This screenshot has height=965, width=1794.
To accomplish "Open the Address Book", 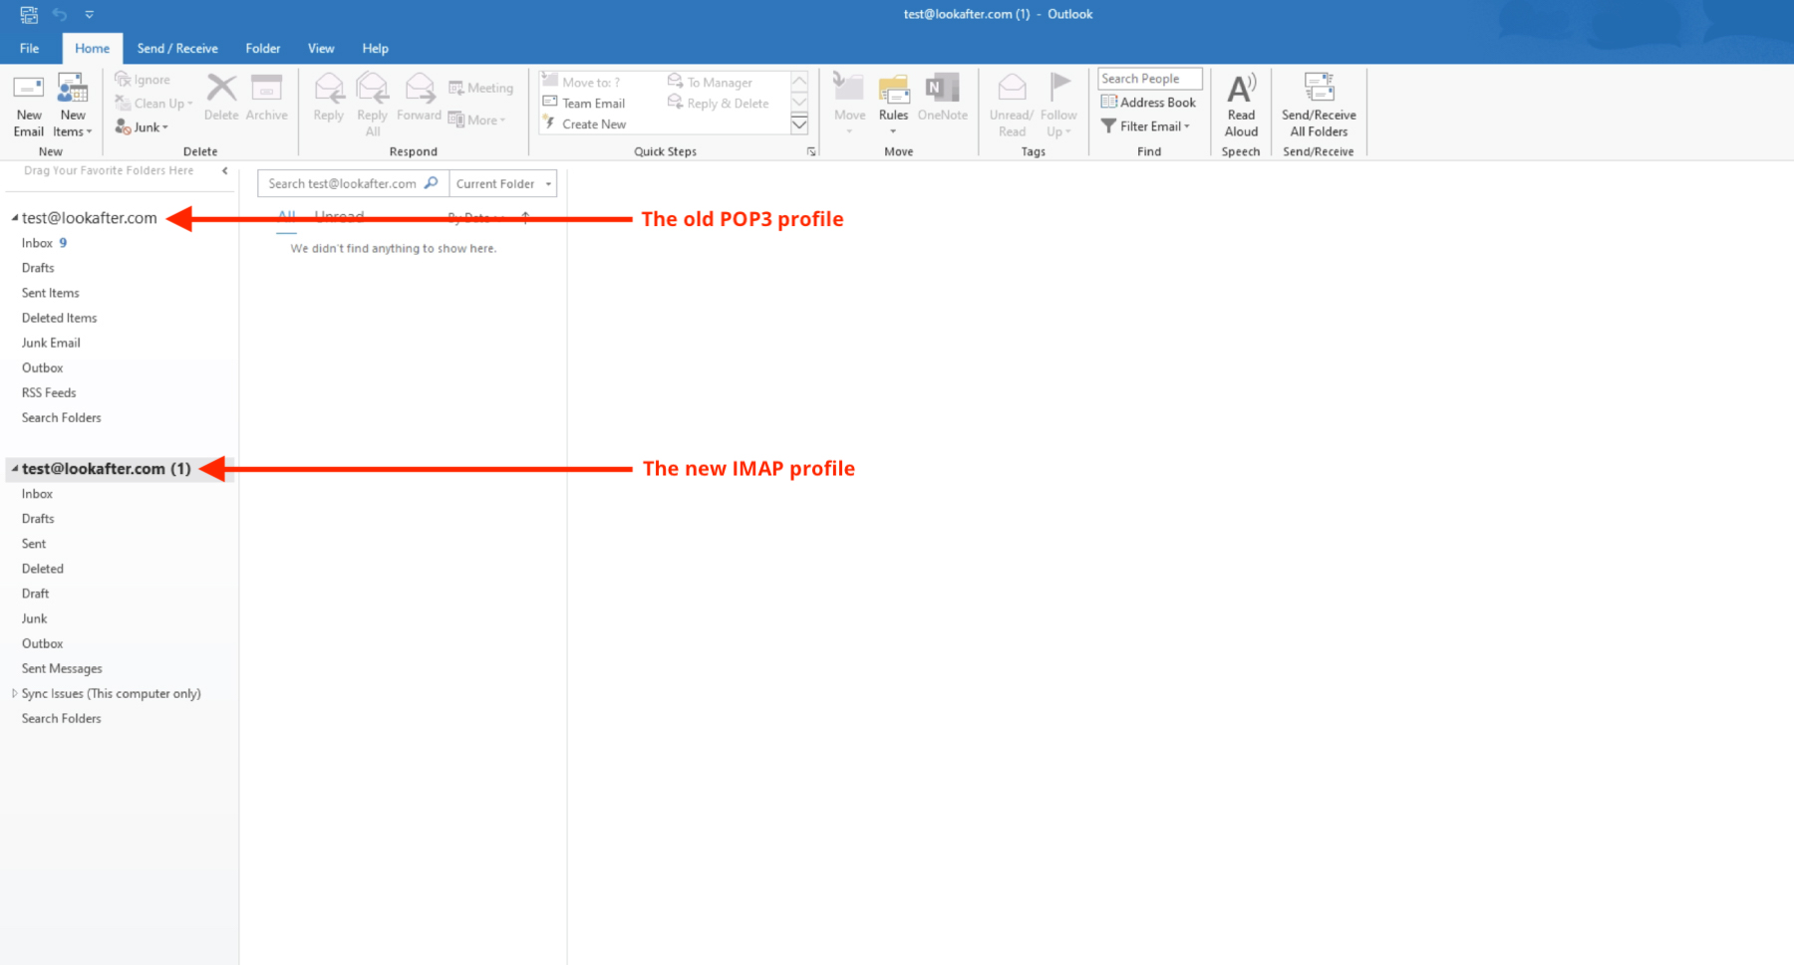I will coord(1148,103).
